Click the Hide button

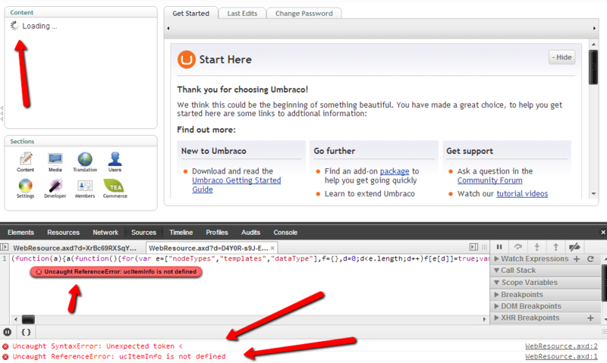click(561, 57)
